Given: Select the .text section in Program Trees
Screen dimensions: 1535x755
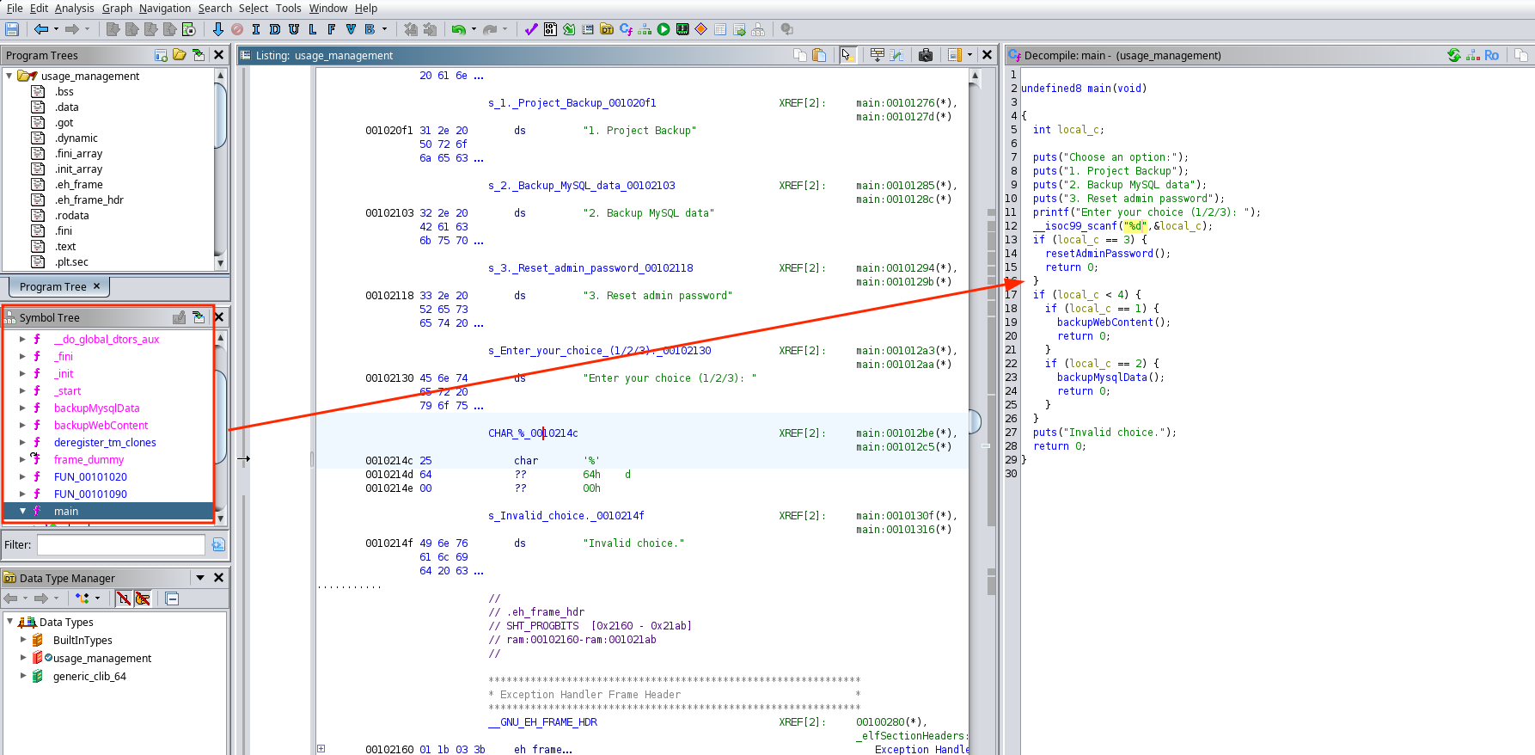Looking at the screenshot, I should pos(65,246).
